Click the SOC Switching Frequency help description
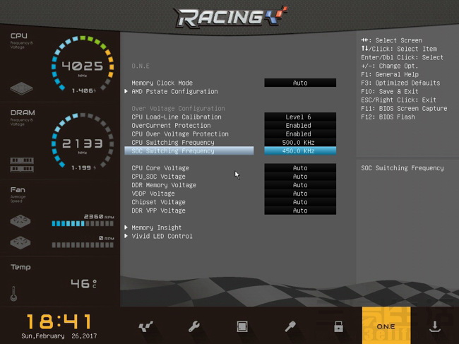This screenshot has width=459, height=344. (403, 168)
